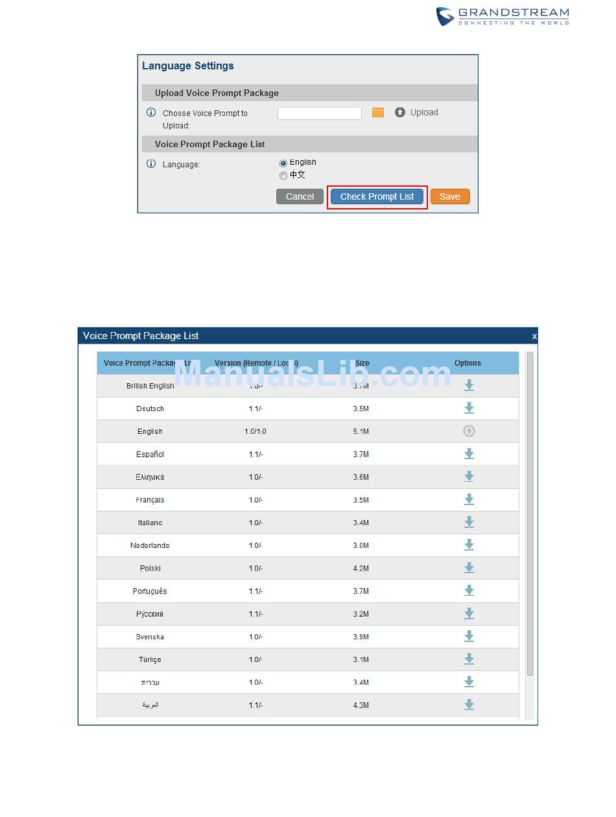Click the Grandstream logo
The image size is (616, 817).
(x=503, y=16)
